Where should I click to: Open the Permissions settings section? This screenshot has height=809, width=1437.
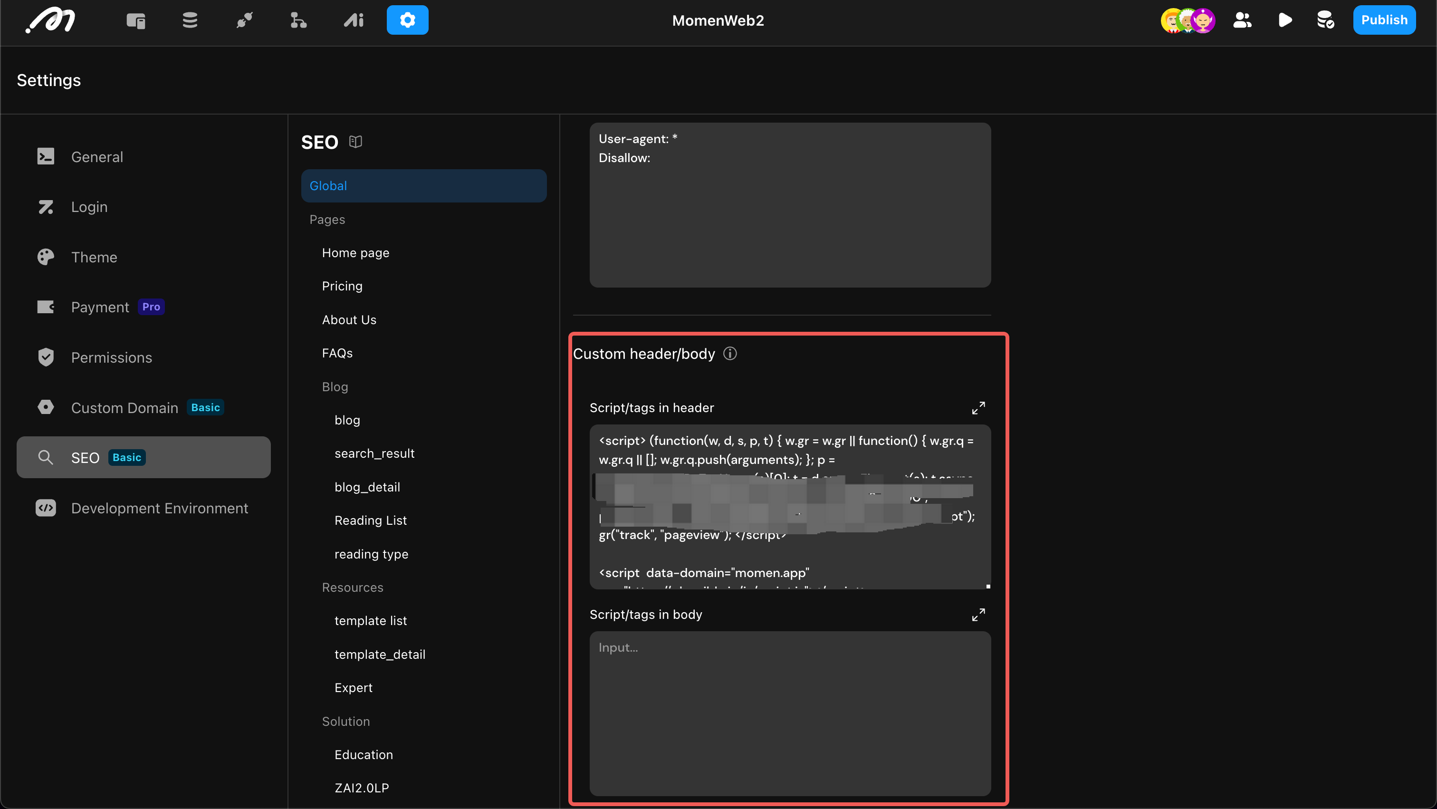point(112,357)
